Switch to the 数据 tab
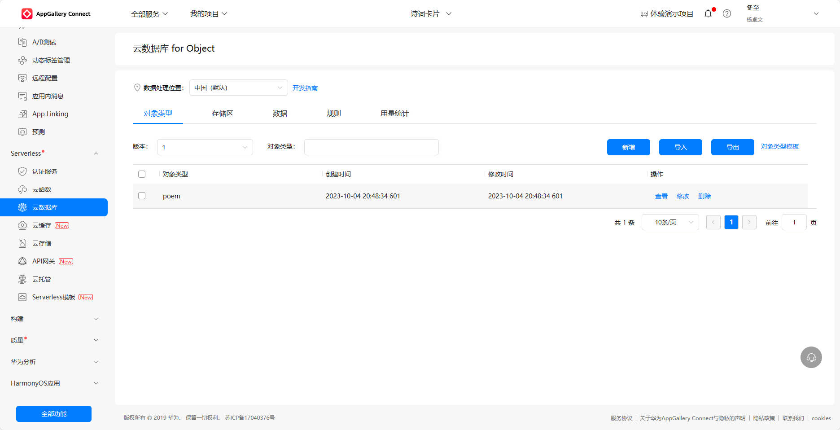Viewport: 840px width, 430px height. [x=280, y=114]
